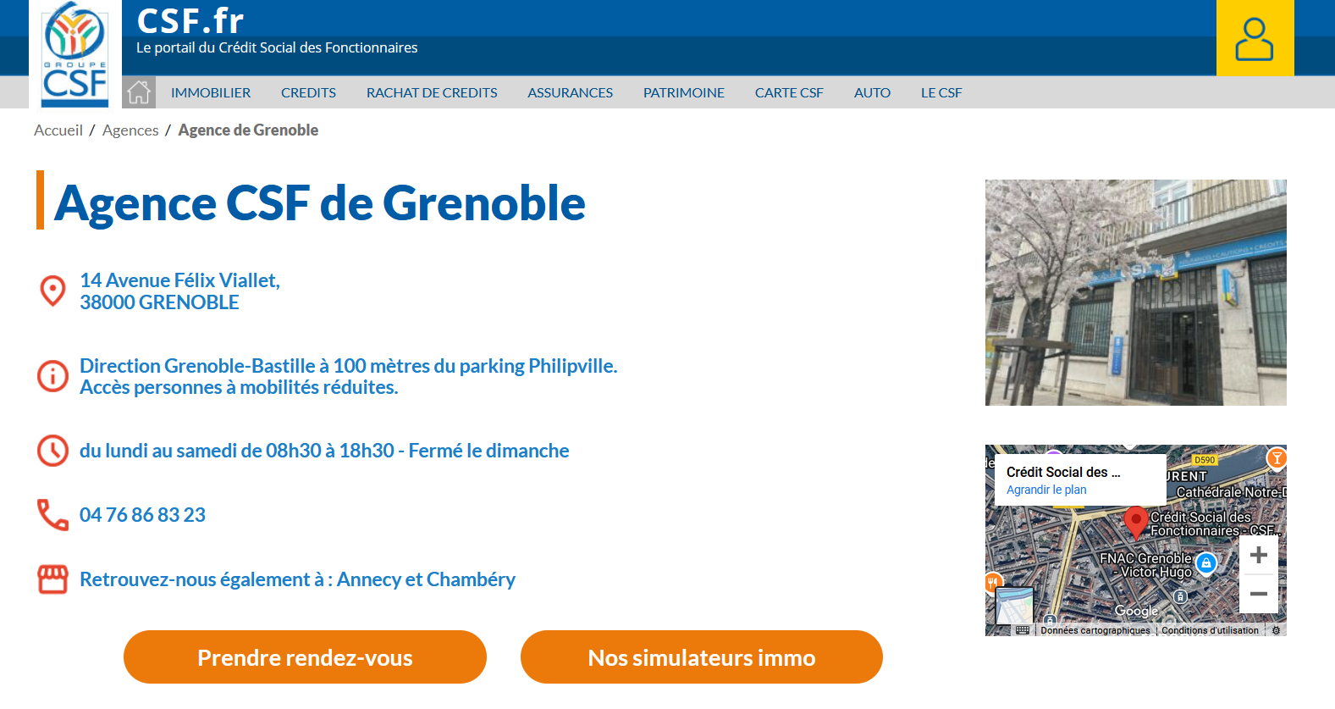
Task: Open map keyboard shortcuts icon
Action: 1023,630
